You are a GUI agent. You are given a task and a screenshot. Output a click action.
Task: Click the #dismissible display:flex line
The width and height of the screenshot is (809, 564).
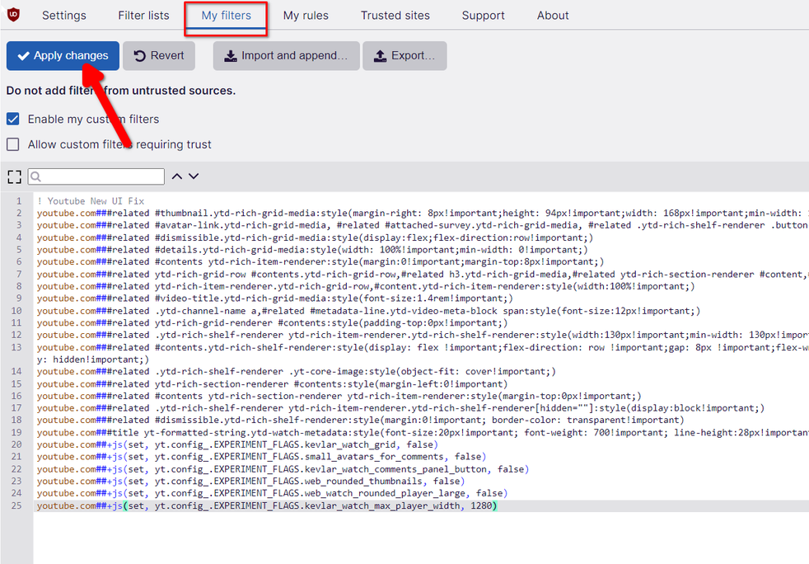316,237
